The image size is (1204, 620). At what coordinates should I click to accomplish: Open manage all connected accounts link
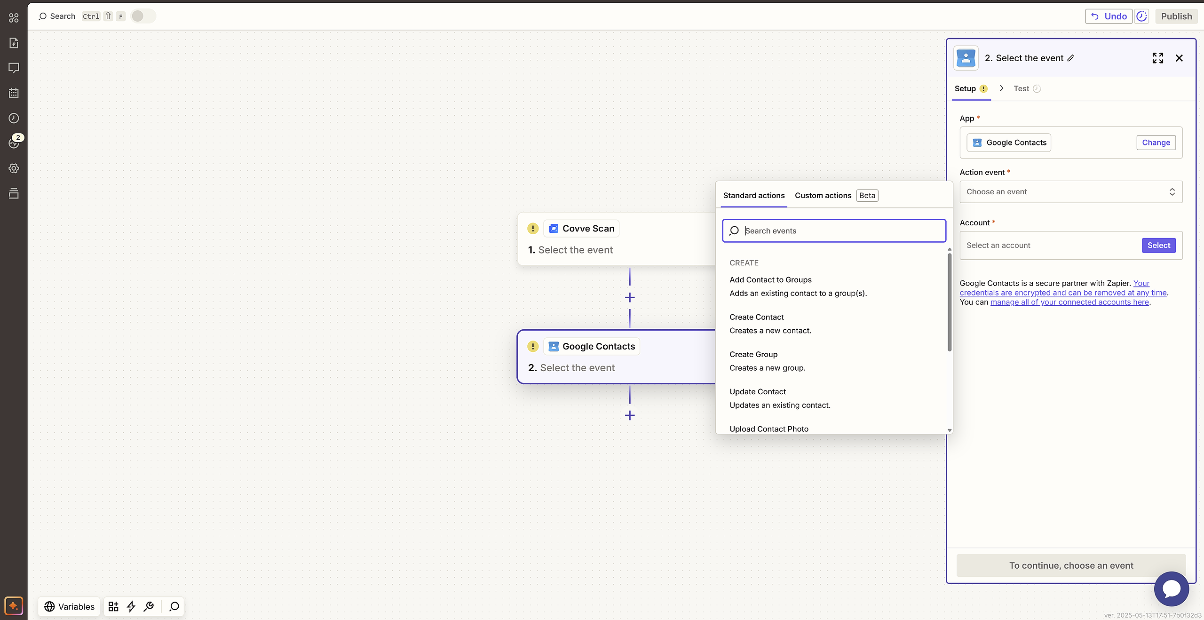pyautogui.click(x=1069, y=302)
